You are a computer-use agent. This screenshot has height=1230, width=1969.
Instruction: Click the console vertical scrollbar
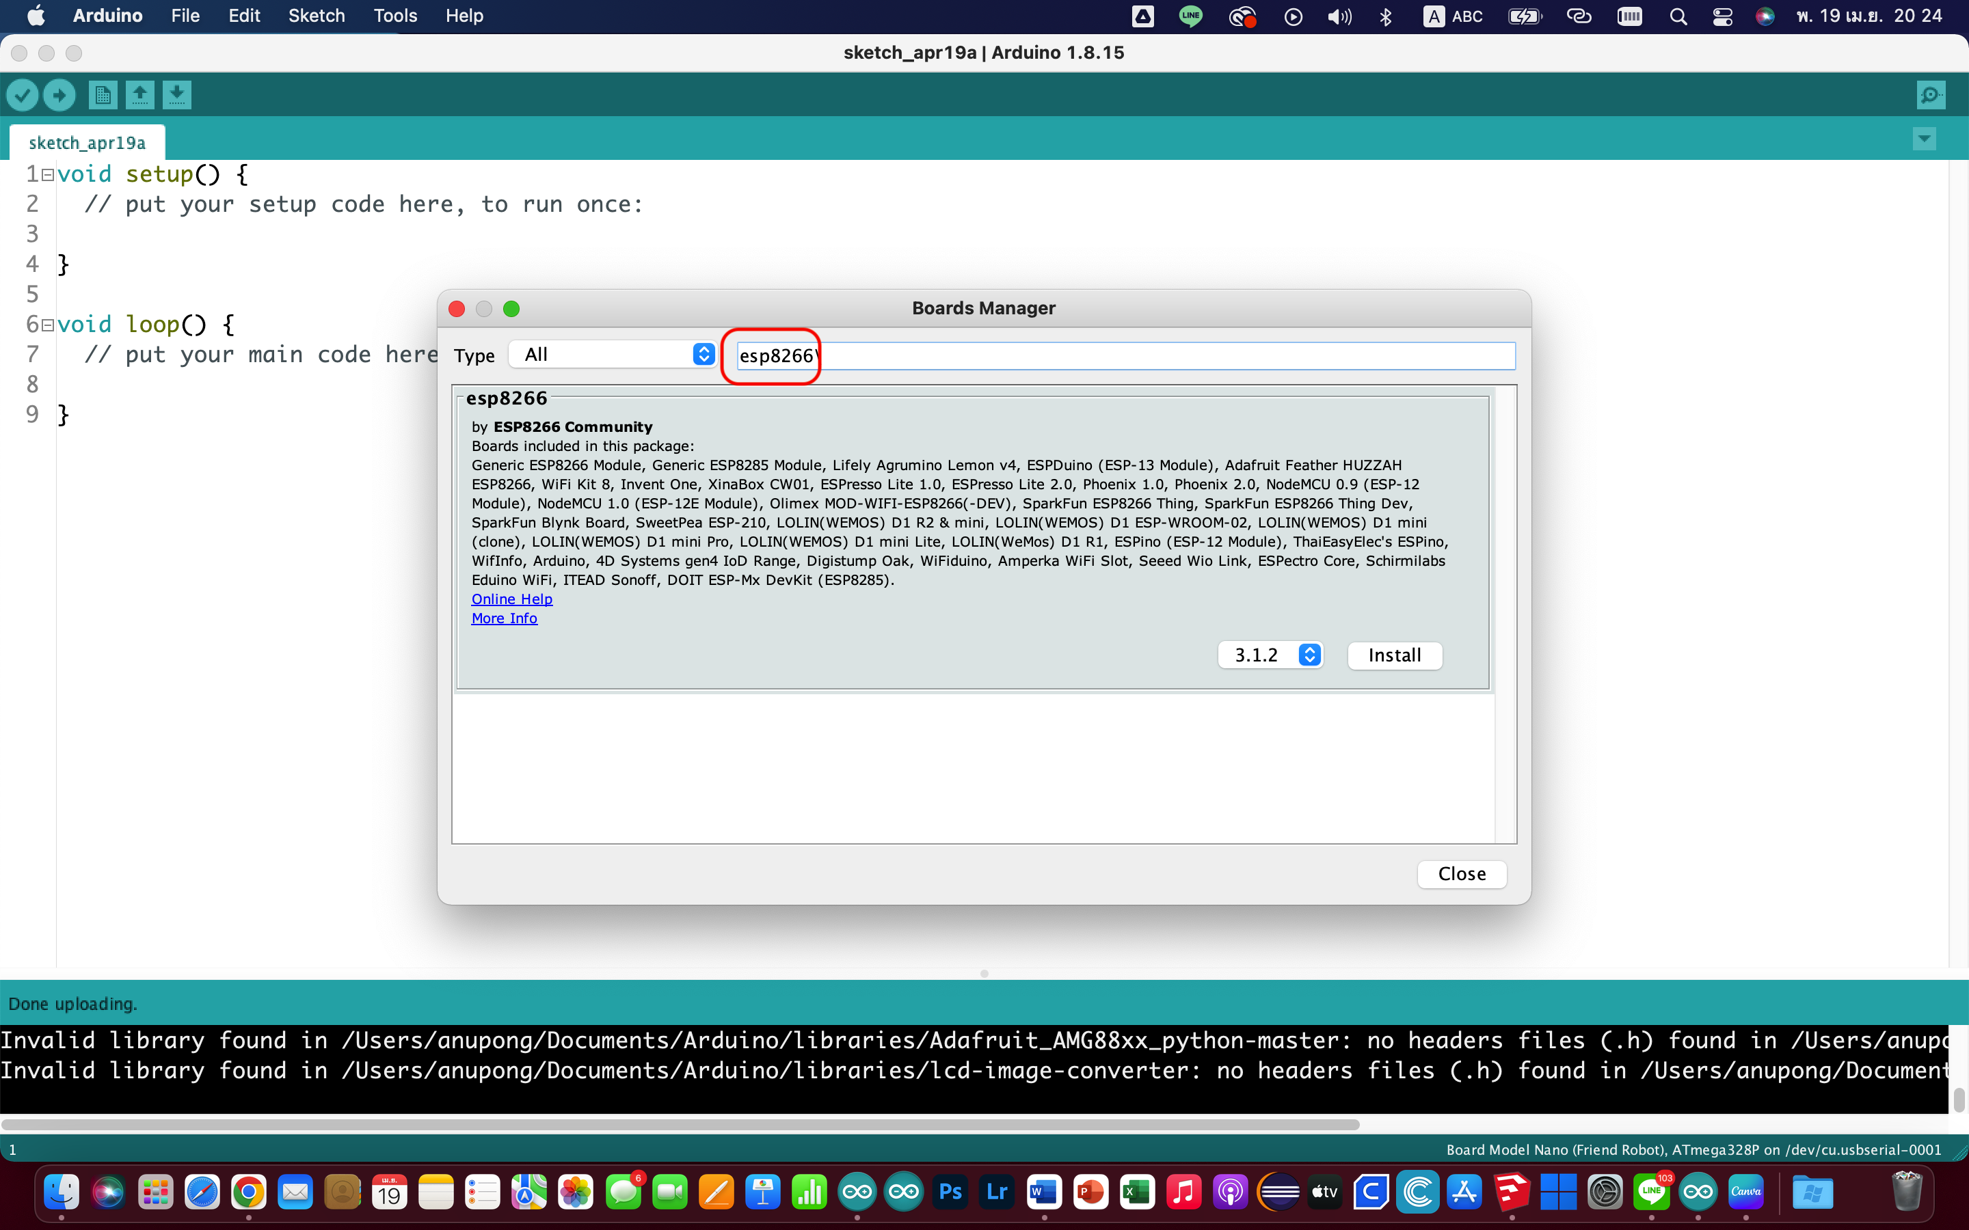point(1959,1100)
